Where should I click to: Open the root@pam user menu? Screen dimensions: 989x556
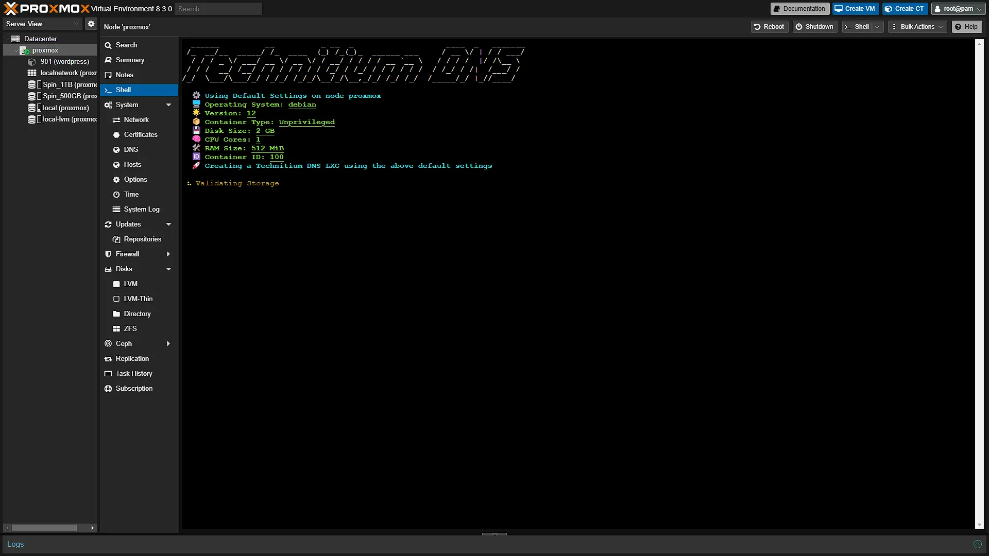pos(958,9)
